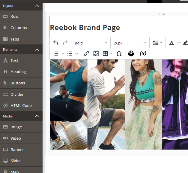Open the line height dropdown

[x=157, y=43]
